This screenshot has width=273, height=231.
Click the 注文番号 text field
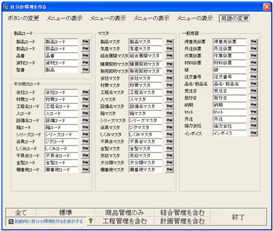pos(229,77)
